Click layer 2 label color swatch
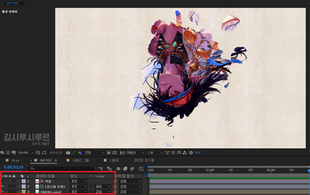The image size is (310, 195). click(x=24, y=186)
